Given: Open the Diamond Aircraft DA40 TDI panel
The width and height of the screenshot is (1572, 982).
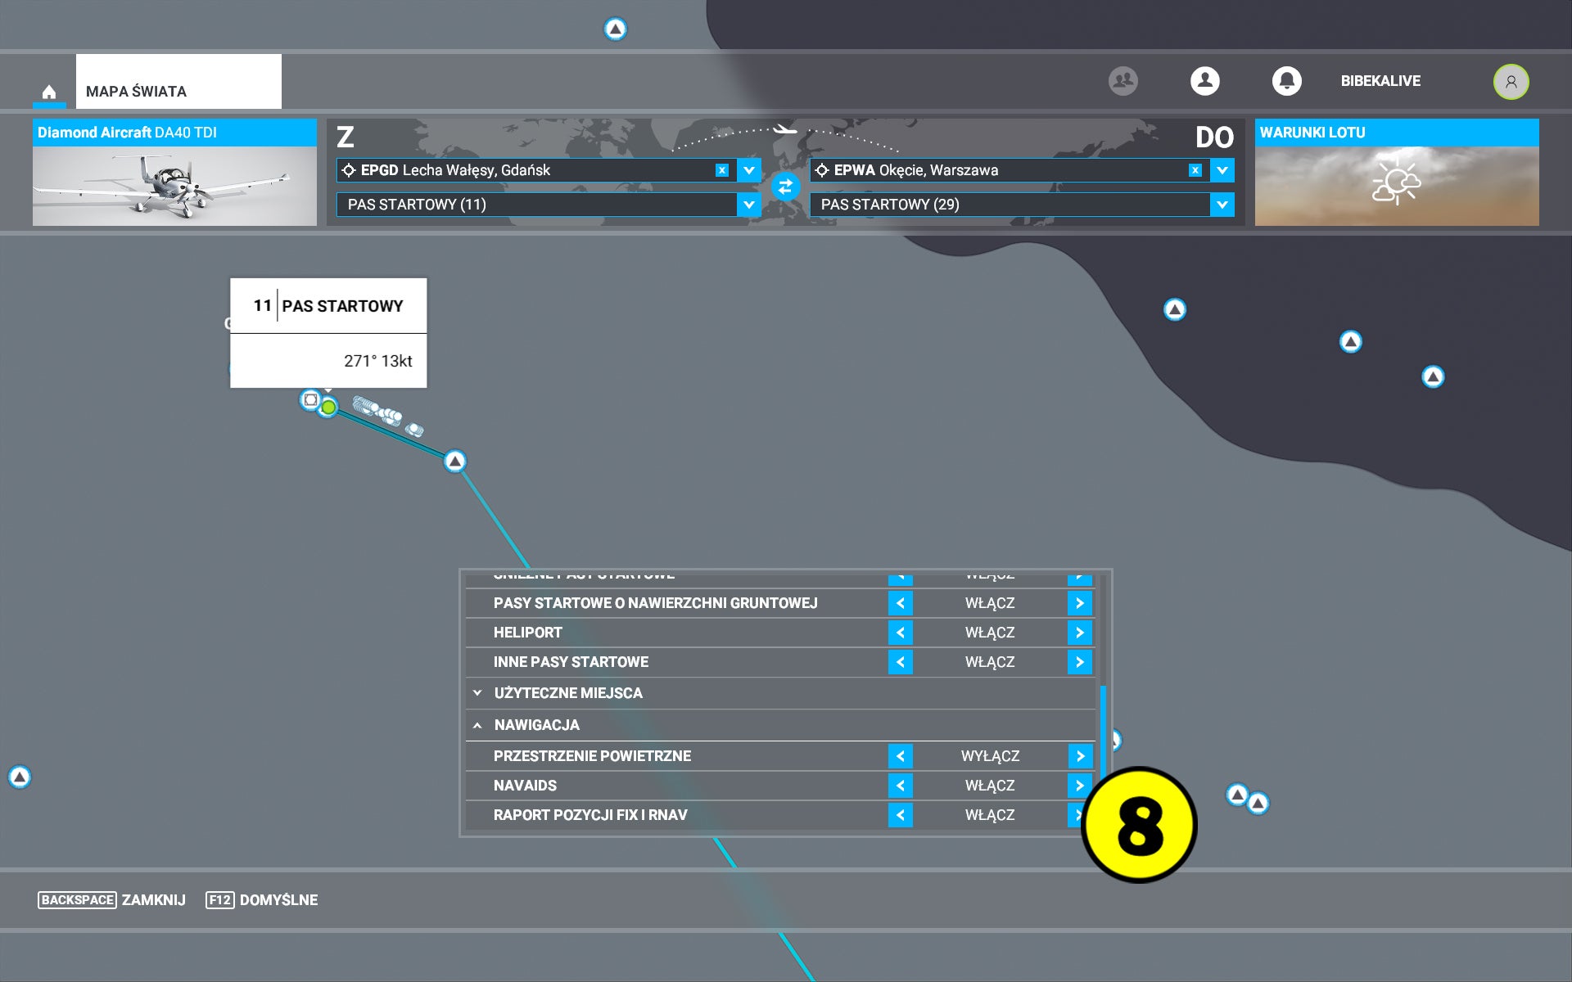Looking at the screenshot, I should (x=174, y=172).
